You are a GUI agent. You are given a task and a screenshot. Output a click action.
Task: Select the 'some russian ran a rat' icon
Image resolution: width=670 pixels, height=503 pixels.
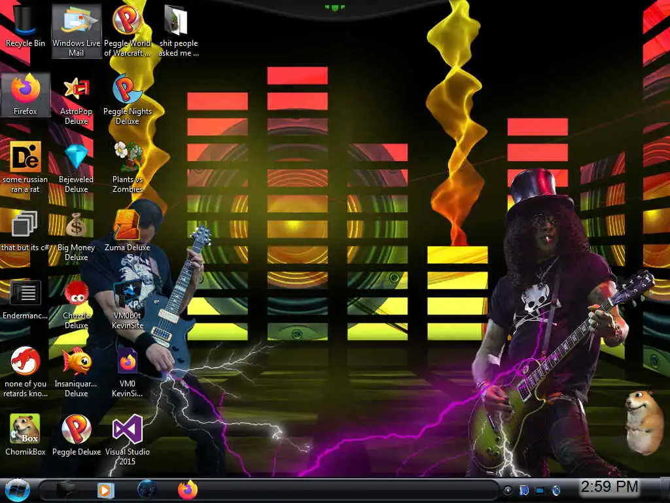pyautogui.click(x=26, y=167)
